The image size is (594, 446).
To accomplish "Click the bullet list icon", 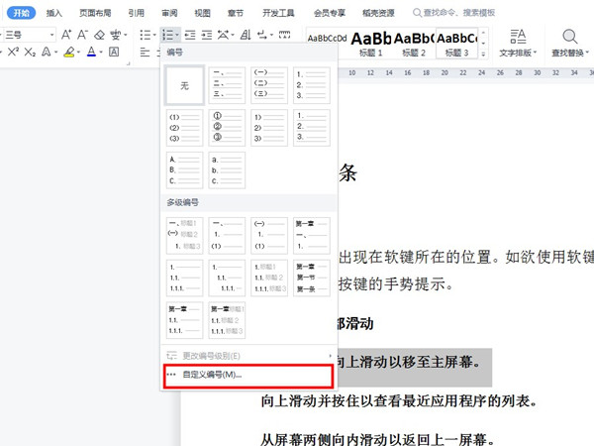I will [143, 34].
